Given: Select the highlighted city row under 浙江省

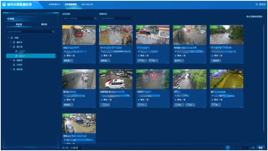Looking at the screenshot, I should tap(31, 56).
